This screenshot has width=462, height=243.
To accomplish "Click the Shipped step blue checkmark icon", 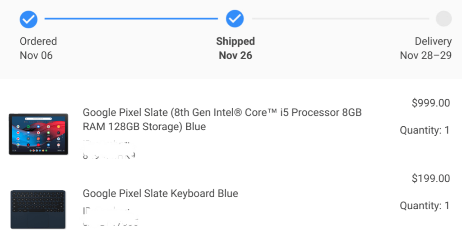I will point(235,18).
